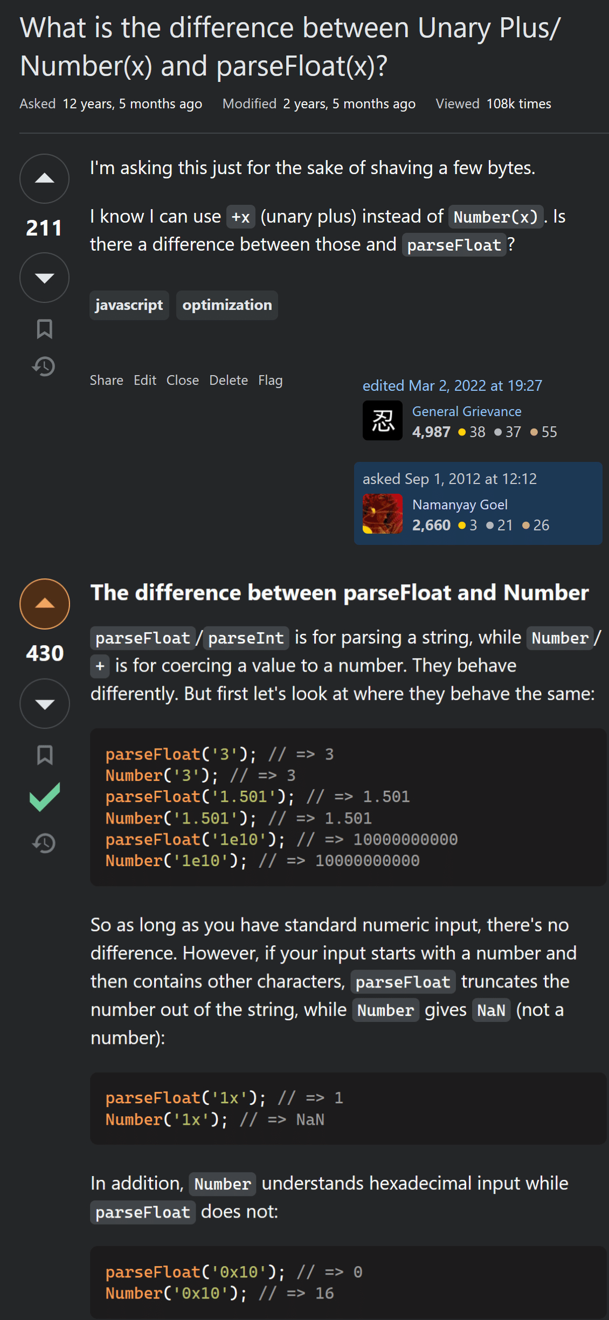This screenshot has width=609, height=1320.
Task: Open Namanyay Goel's profile picture
Action: click(x=383, y=514)
